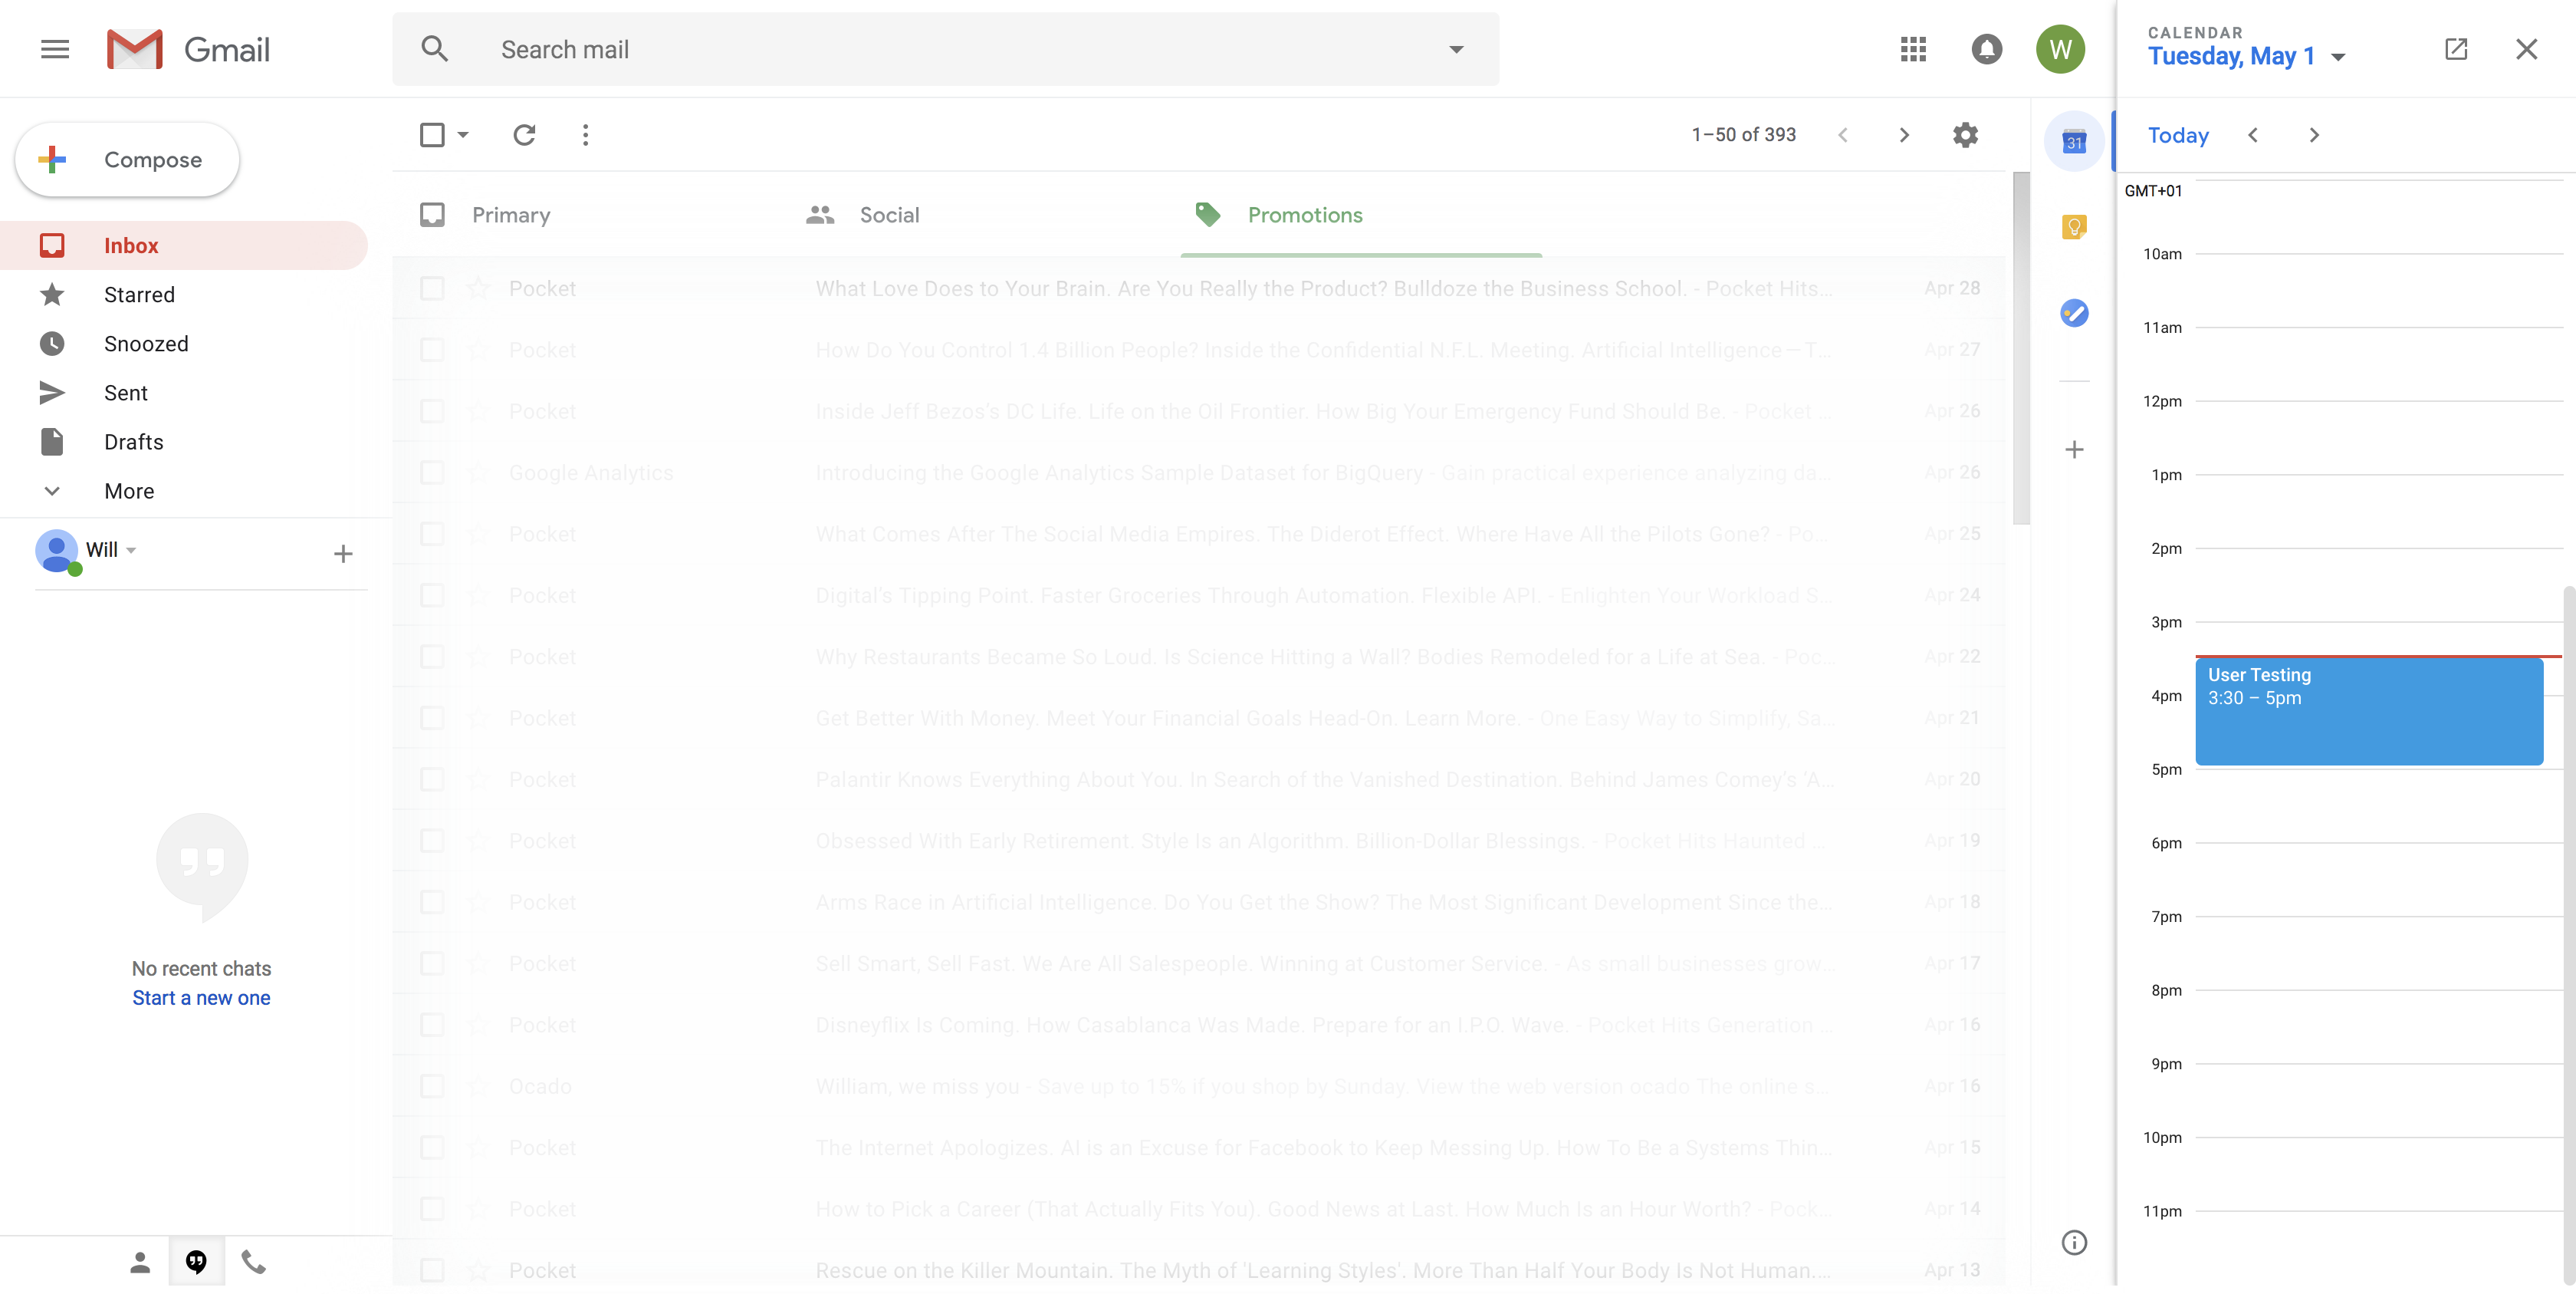Compose a new email
Image resolution: width=2576 pixels, height=1294 pixels.
pos(127,159)
